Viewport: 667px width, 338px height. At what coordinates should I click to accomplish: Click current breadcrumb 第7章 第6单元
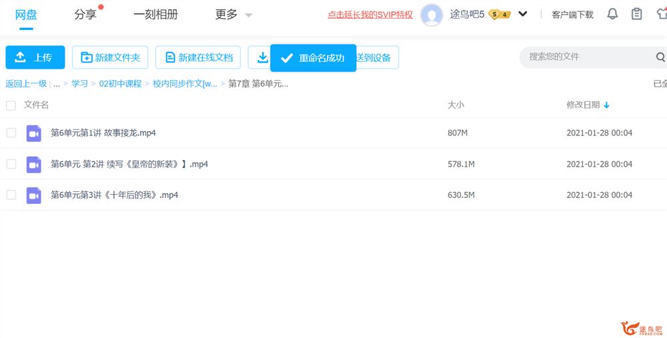(258, 84)
